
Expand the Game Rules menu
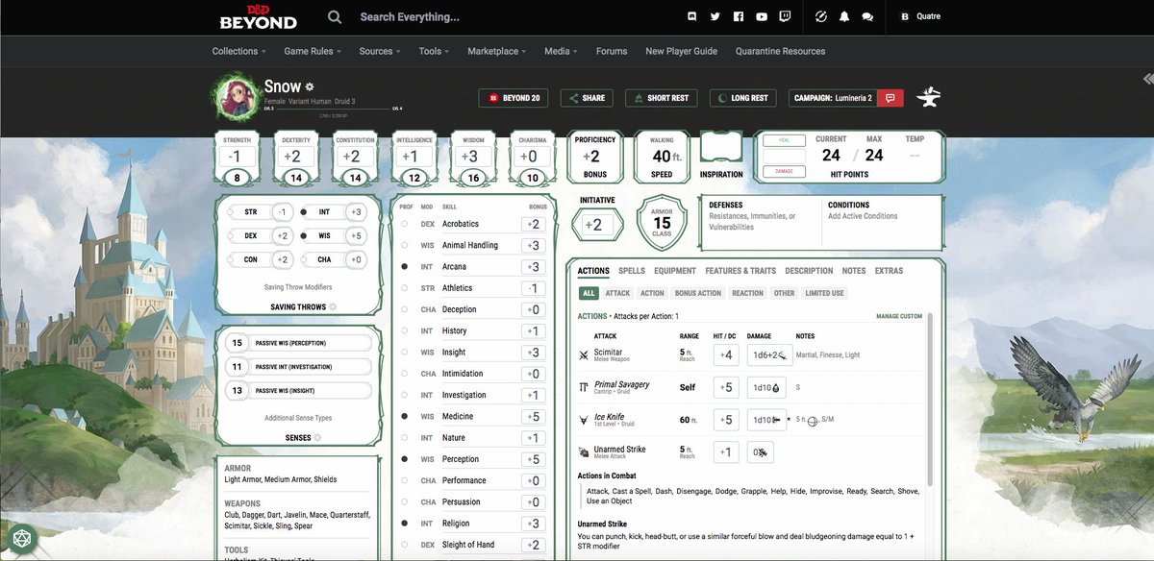click(x=313, y=51)
